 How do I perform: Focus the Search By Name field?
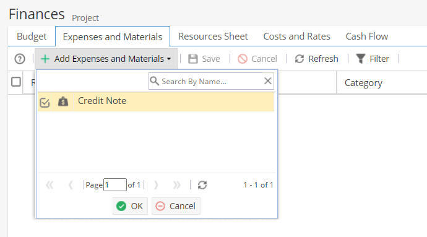pos(211,81)
